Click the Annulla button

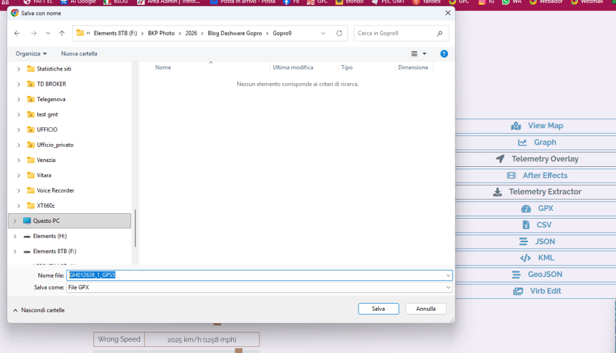(x=425, y=308)
